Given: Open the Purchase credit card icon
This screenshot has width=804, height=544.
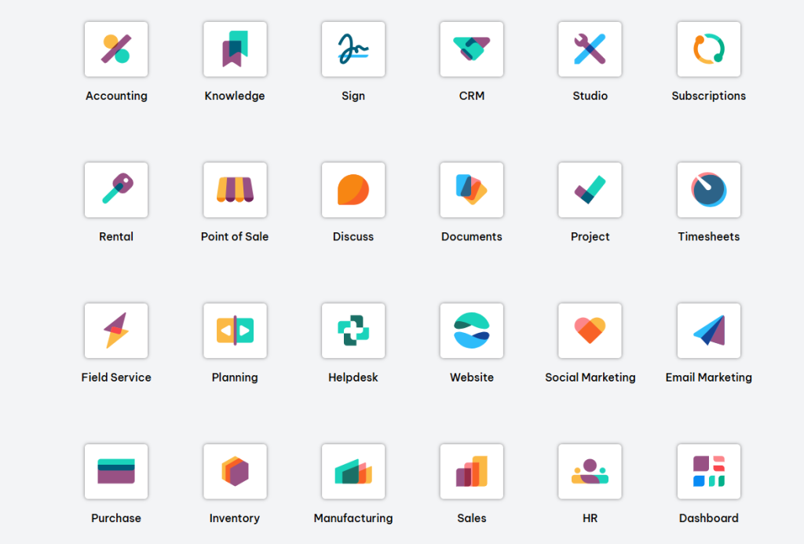Looking at the screenshot, I should pyautogui.click(x=116, y=472).
